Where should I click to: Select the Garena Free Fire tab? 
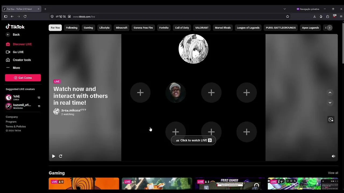143,28
